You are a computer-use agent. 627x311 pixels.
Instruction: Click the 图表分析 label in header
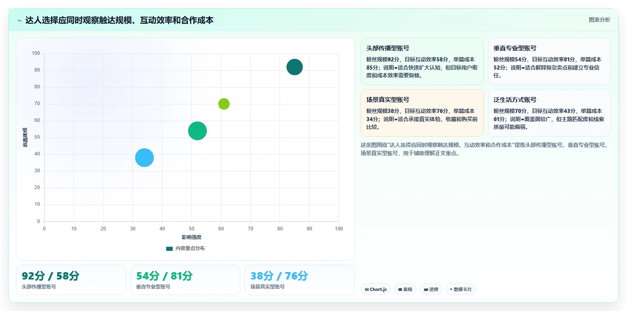[599, 20]
